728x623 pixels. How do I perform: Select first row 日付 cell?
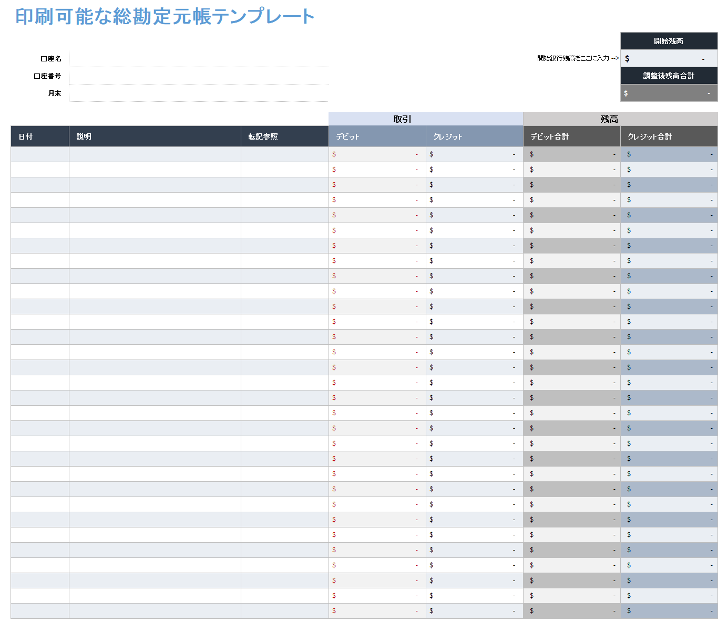pyautogui.click(x=40, y=154)
